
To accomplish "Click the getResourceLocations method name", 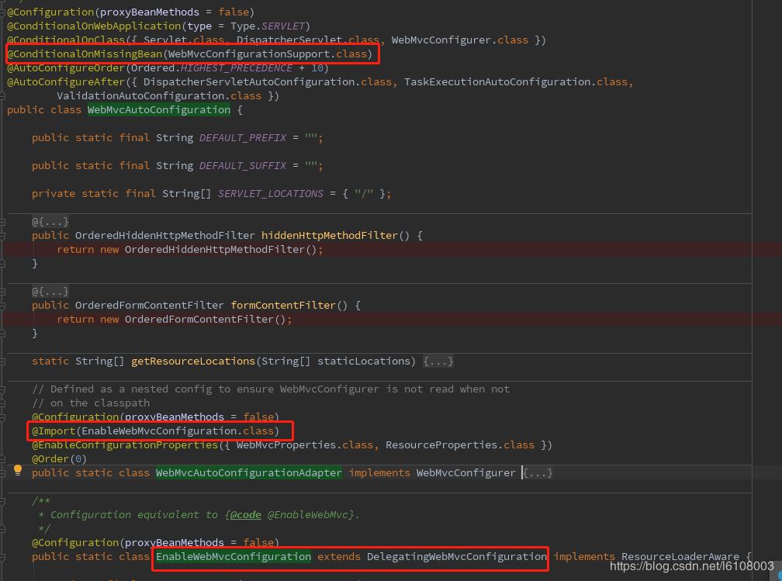I will [x=194, y=361].
